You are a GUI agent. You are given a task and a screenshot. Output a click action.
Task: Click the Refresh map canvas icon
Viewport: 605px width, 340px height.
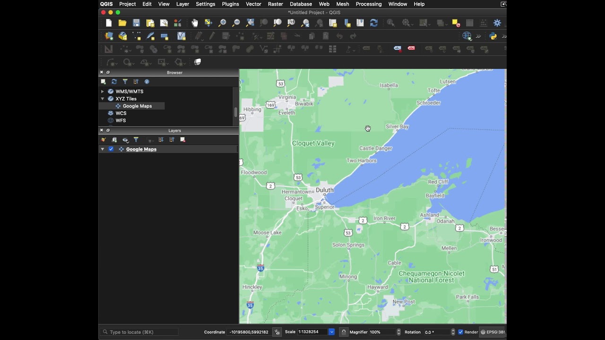374,23
